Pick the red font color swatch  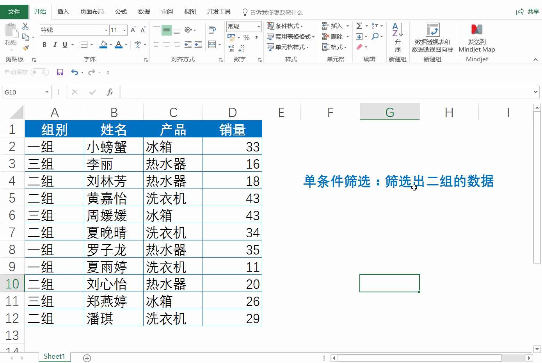pos(118,48)
